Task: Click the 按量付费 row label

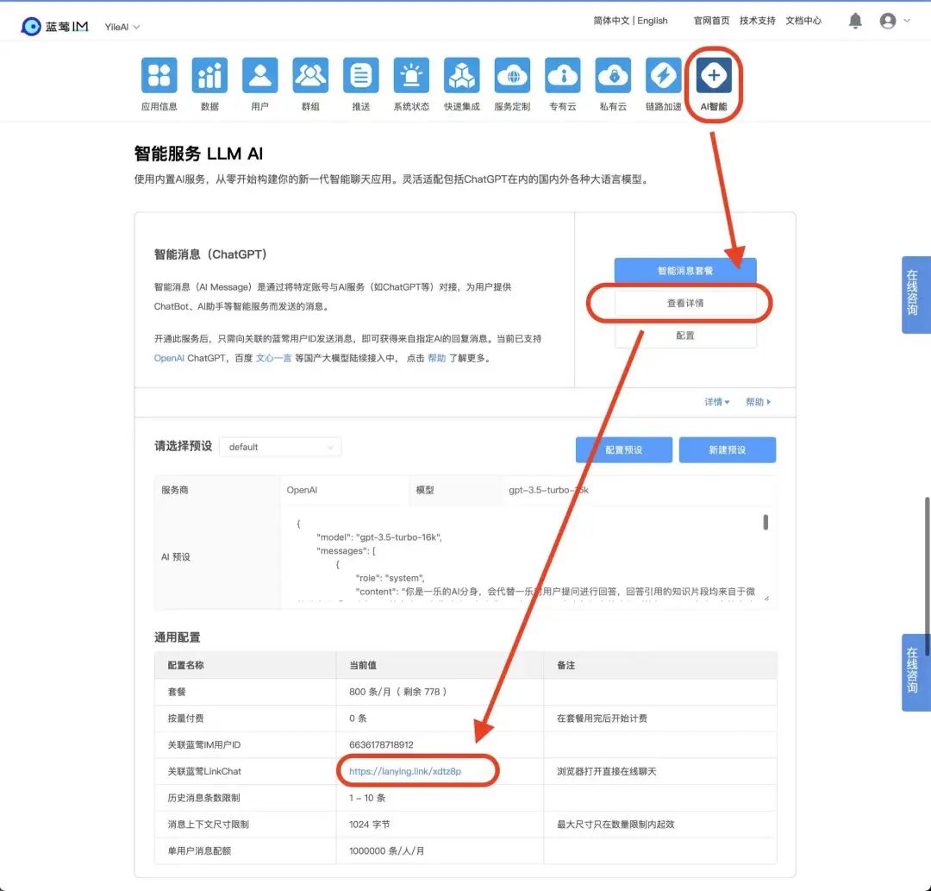Action: coord(185,718)
